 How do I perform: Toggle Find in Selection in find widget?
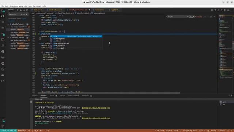click(211, 16)
